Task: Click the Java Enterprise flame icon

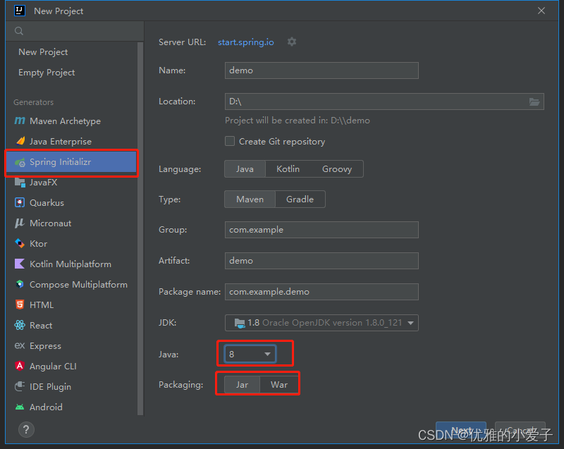Action: pyautogui.click(x=20, y=141)
